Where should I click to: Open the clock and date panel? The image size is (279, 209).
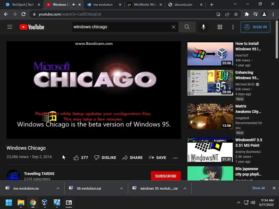pos(266,202)
